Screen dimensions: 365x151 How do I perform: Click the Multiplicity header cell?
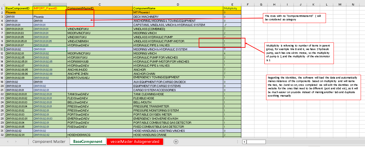coord(232,8)
